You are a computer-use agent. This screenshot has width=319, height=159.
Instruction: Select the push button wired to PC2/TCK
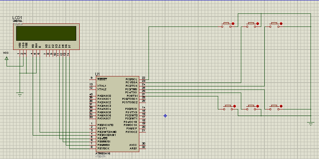click(x=274, y=25)
